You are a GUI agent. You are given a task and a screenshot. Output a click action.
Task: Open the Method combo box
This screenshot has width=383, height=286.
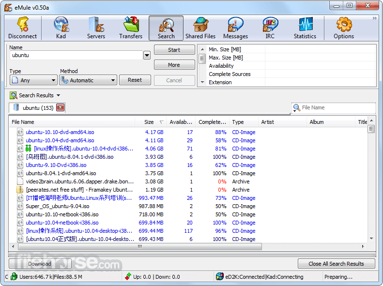point(88,80)
